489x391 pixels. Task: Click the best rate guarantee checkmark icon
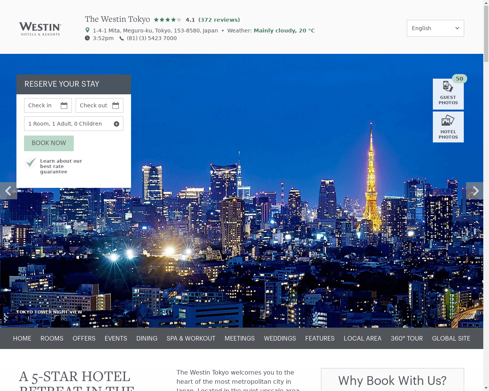coord(31,163)
